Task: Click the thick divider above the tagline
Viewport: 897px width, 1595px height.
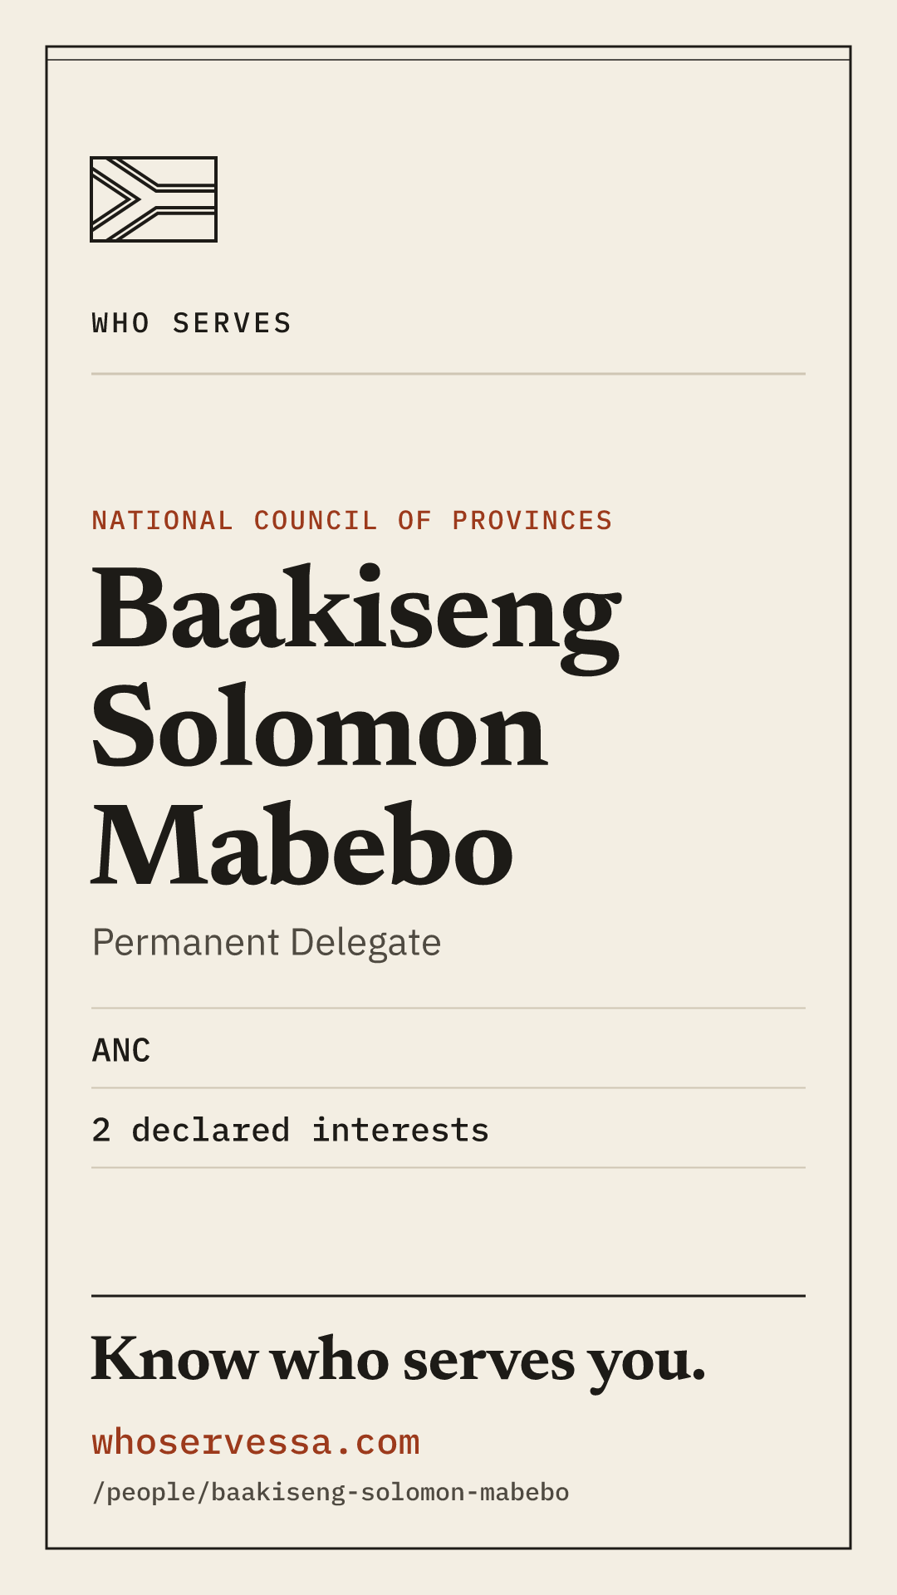Action: [448, 1296]
